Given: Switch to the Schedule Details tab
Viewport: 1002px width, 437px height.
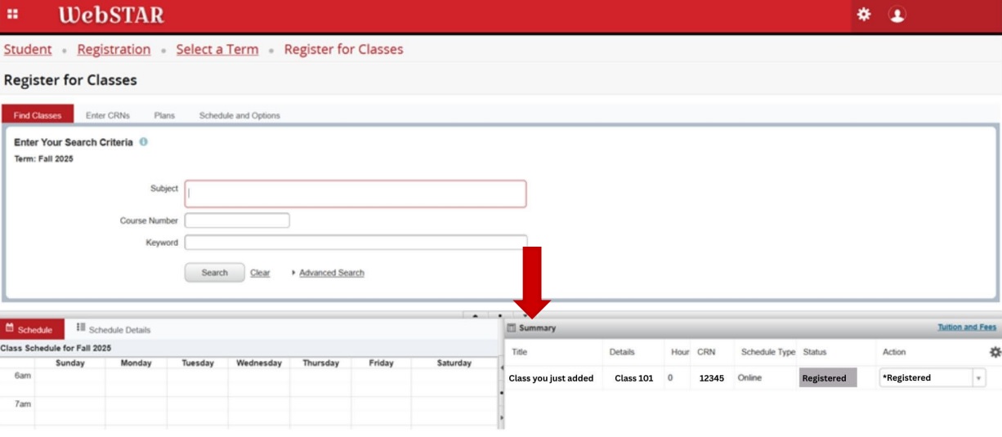Looking at the screenshot, I should [x=114, y=330].
